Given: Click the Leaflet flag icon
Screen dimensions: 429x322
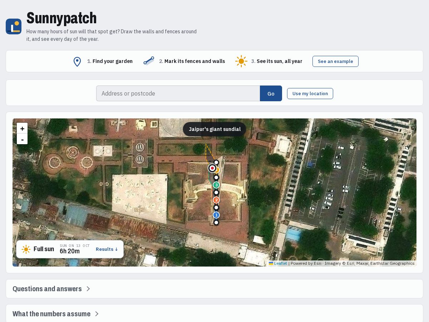Looking at the screenshot, I should [271, 263].
